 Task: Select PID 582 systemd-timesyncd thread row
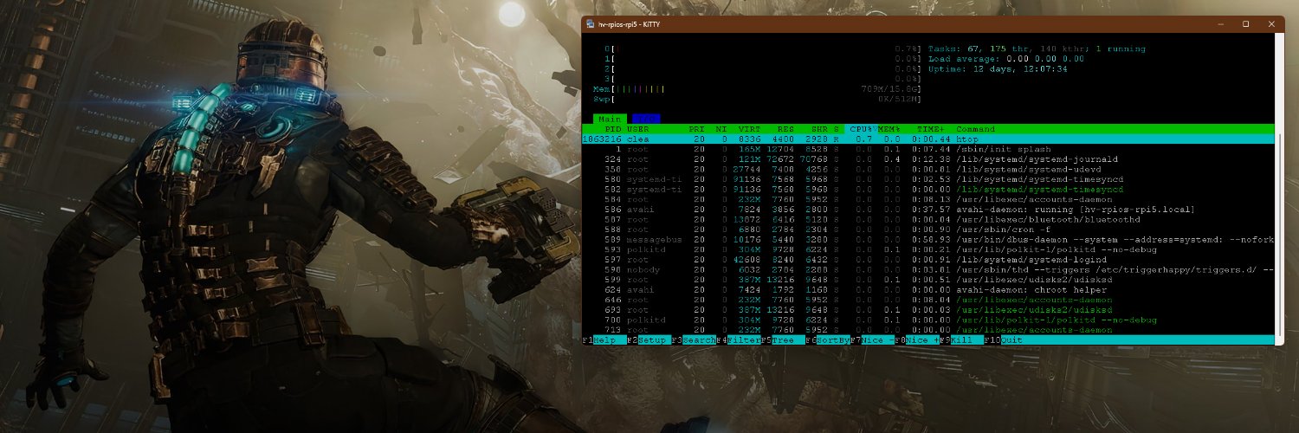[927, 189]
